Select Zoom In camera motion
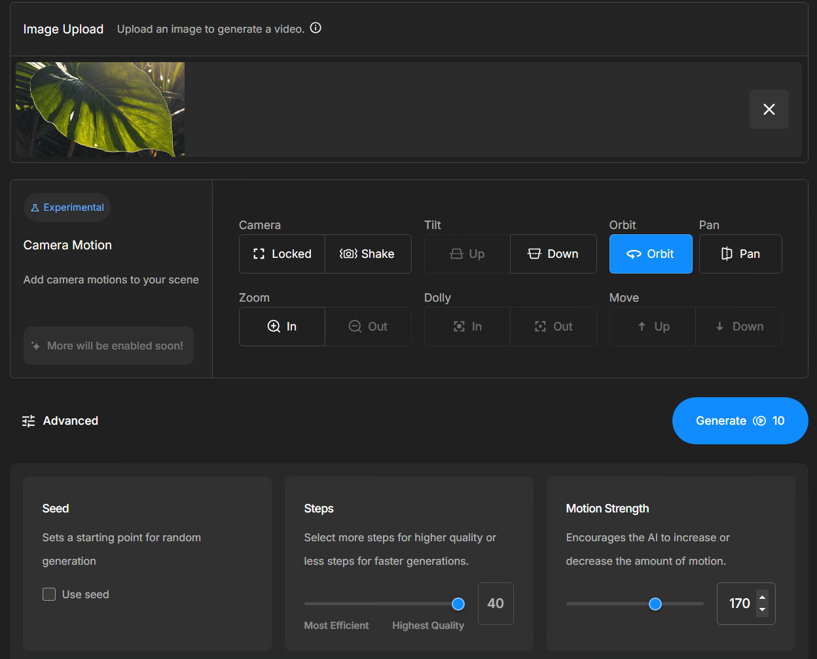The width and height of the screenshot is (817, 659). 282,327
